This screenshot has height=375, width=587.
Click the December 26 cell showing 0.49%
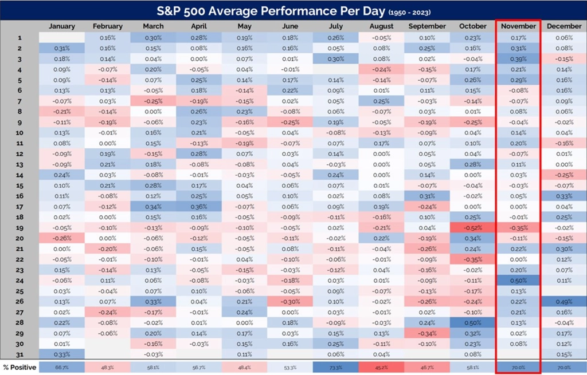click(x=564, y=302)
